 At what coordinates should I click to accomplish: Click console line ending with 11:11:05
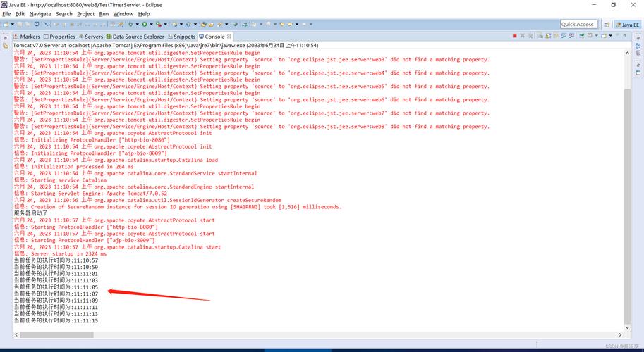(x=56, y=287)
